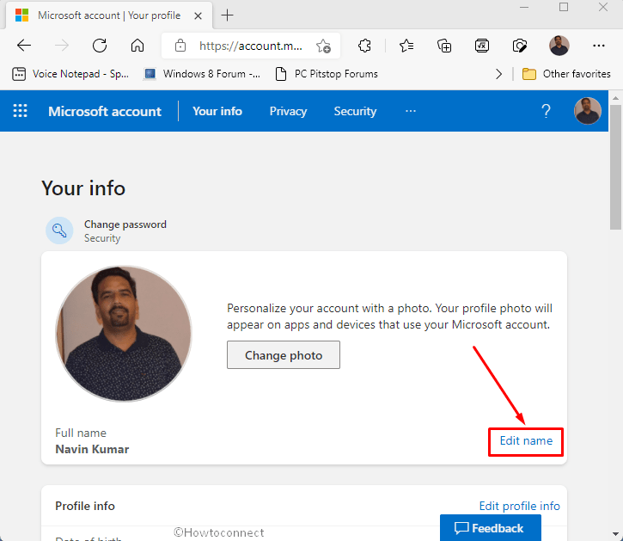Open the Feedback button
Viewport: 623px width, 541px height.
point(491,528)
